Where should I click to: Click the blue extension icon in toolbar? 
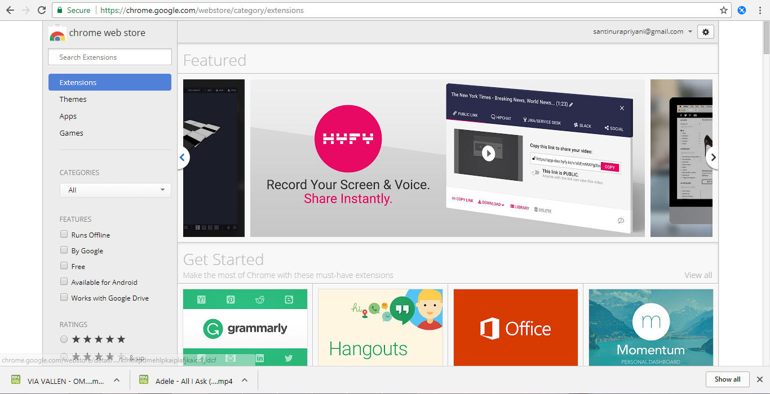pos(742,10)
